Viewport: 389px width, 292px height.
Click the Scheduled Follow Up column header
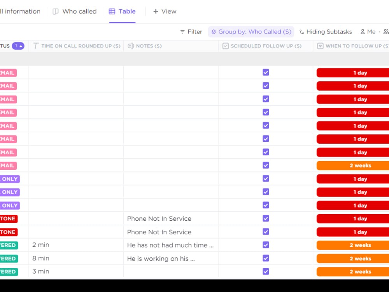tap(266, 46)
